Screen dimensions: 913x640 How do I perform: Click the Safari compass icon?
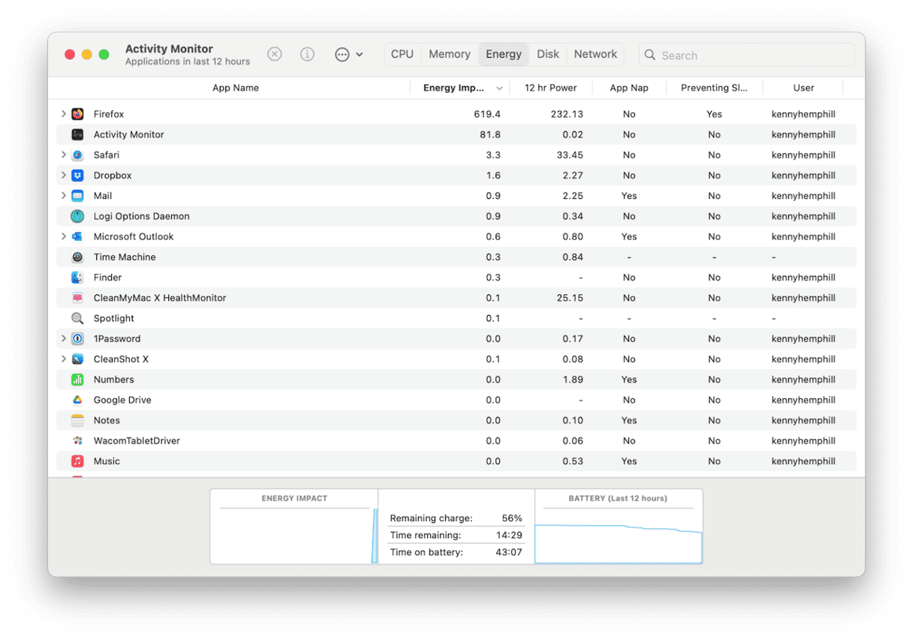click(77, 155)
